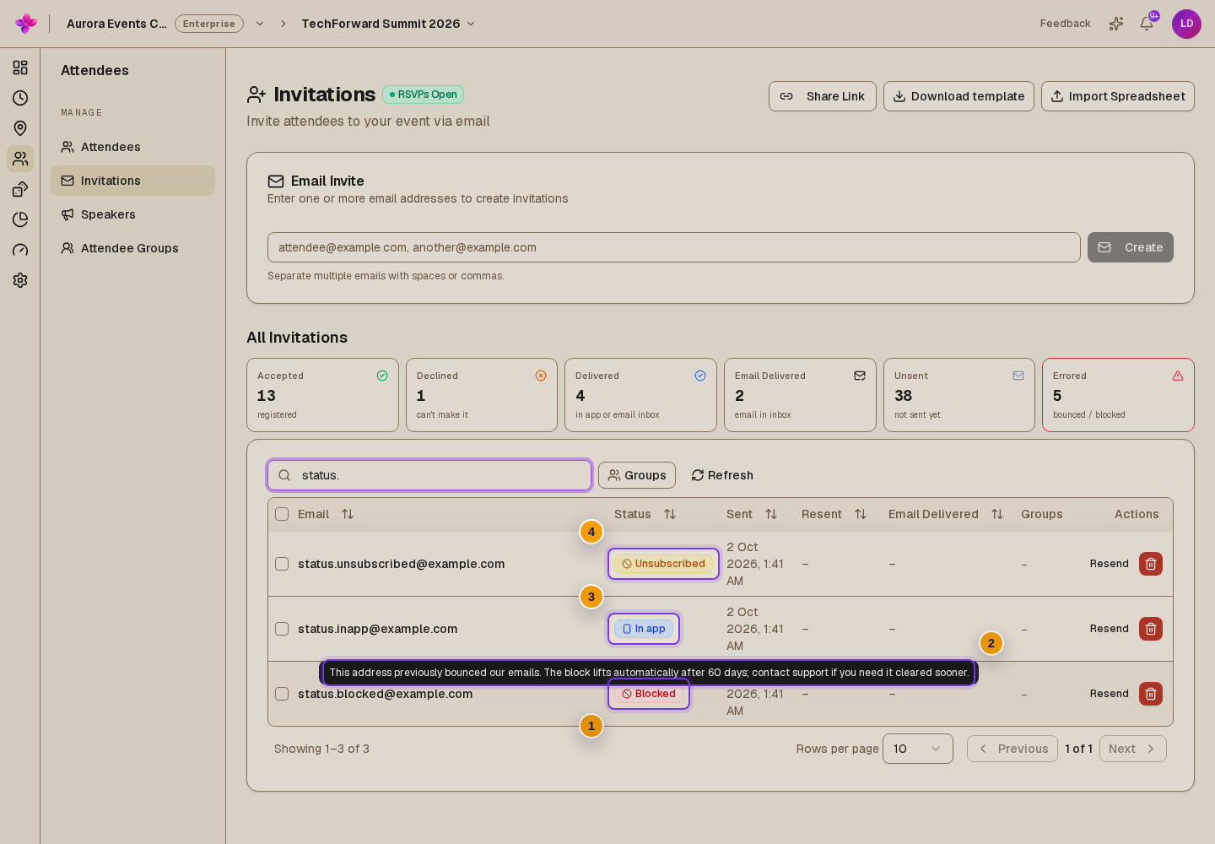The width and height of the screenshot is (1215, 844).
Task: Click Download template button
Action: pyautogui.click(x=958, y=96)
